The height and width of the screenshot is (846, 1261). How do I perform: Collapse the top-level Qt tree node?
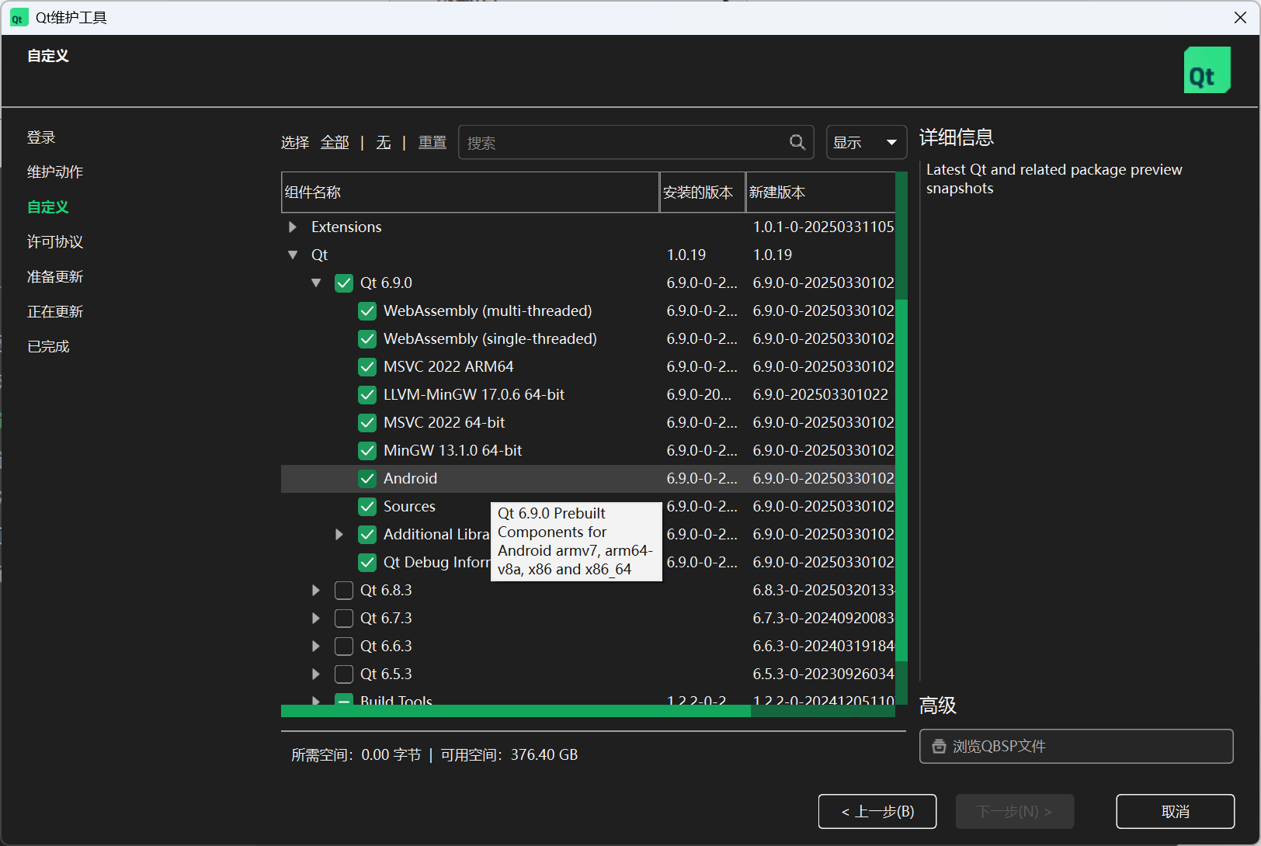(x=293, y=255)
